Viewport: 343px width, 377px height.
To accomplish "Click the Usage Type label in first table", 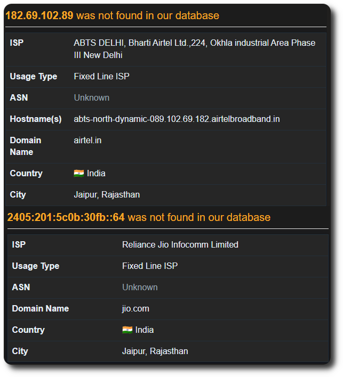I will pos(34,77).
